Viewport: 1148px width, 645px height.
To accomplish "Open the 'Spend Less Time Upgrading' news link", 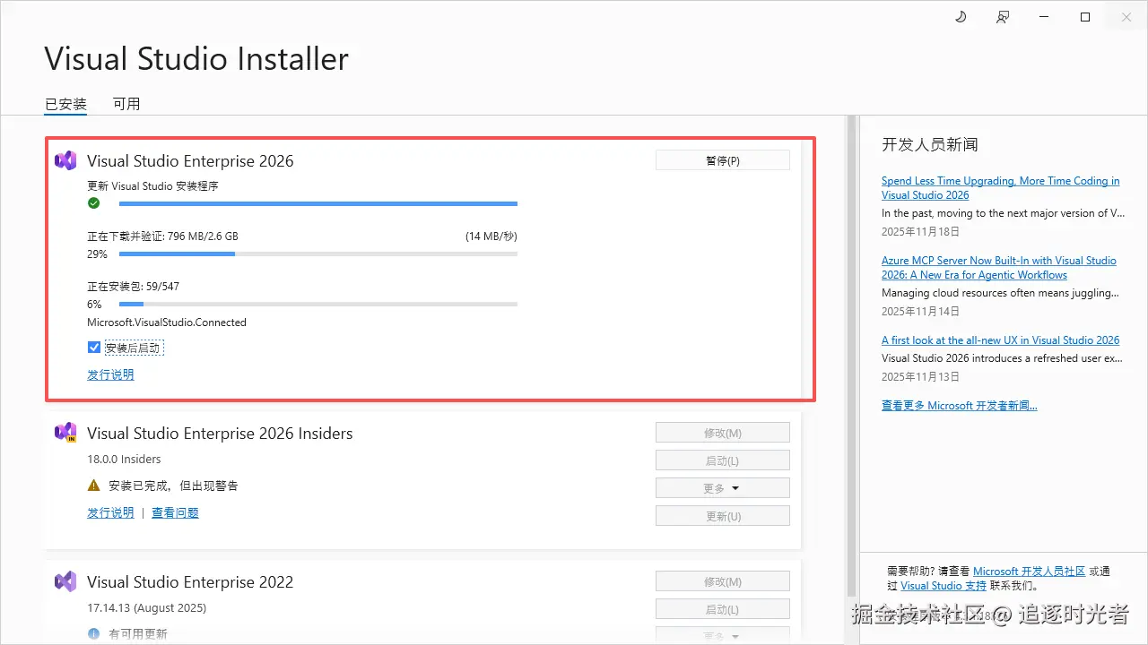I will (1000, 188).
